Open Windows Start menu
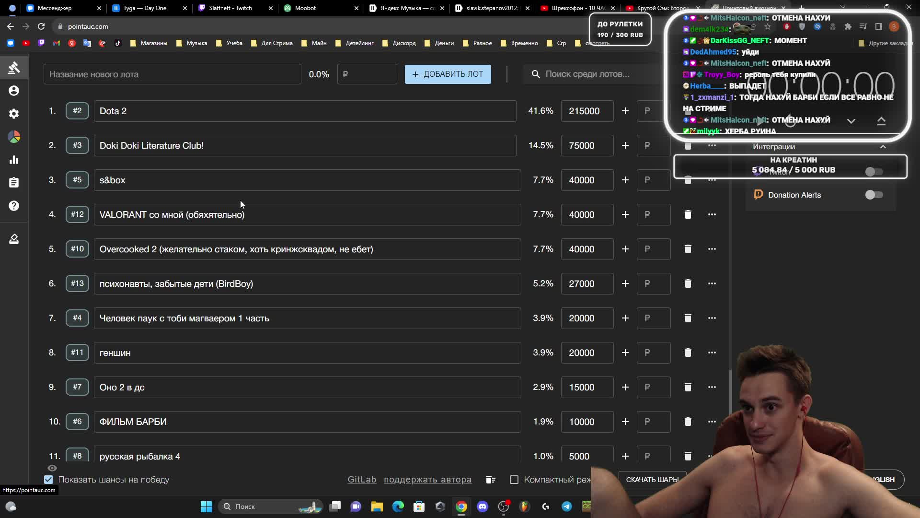The image size is (920, 518). 206,506
